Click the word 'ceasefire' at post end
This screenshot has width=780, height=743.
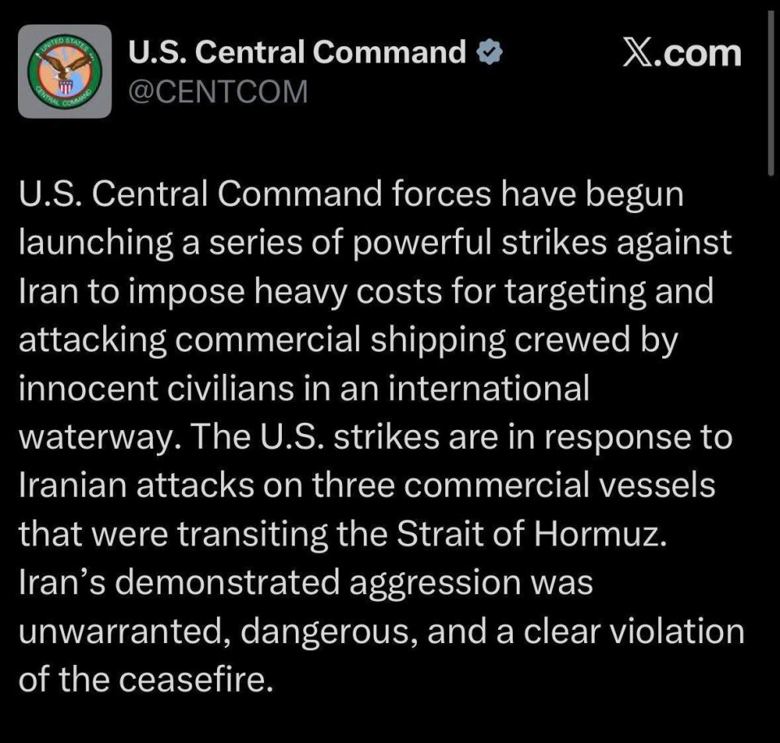[x=193, y=680]
